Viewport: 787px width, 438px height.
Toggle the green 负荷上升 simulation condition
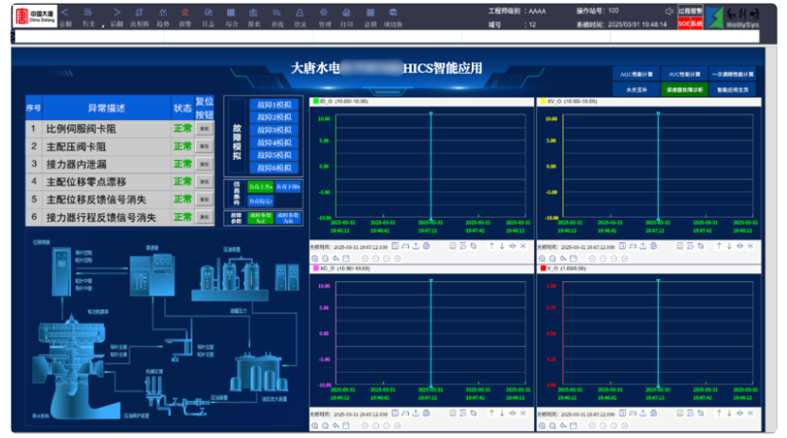click(x=260, y=186)
